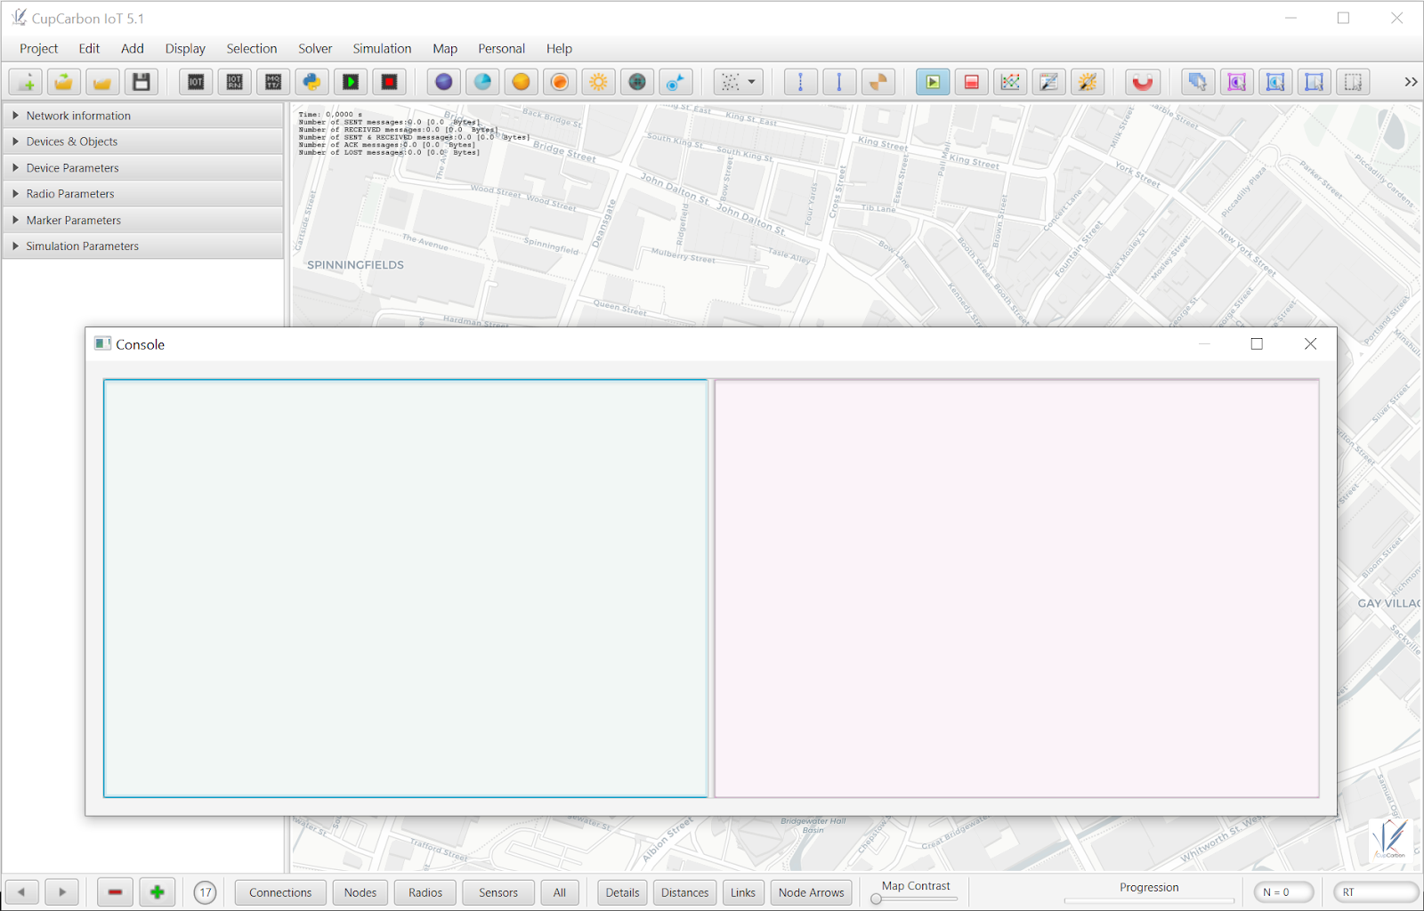Image resolution: width=1424 pixels, height=911 pixels.
Task: Click the Python script icon in toolbar
Action: 311,82
